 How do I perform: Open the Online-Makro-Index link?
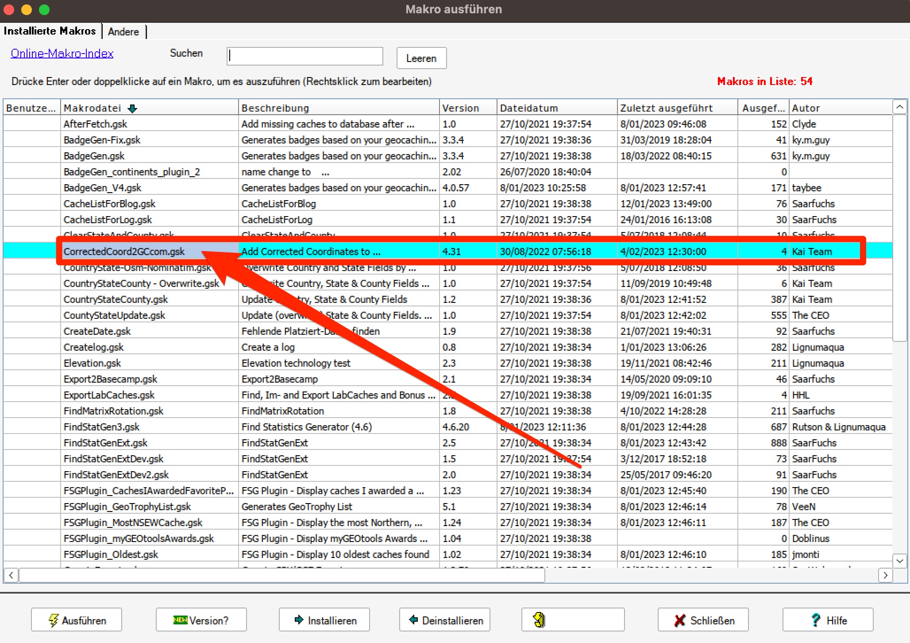(62, 53)
